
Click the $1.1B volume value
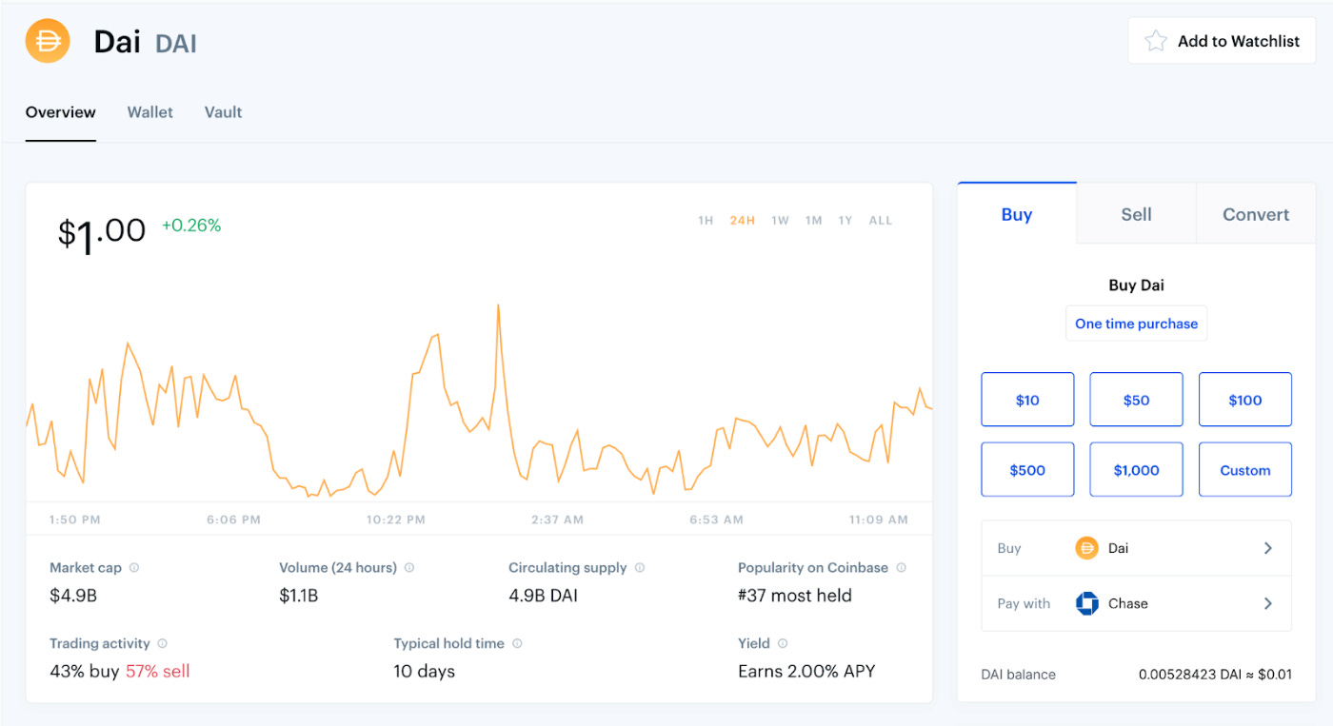pyautogui.click(x=298, y=596)
